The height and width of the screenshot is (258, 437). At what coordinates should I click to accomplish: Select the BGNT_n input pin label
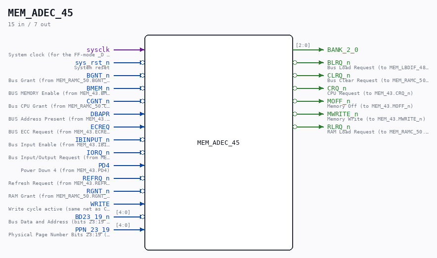tap(98, 76)
